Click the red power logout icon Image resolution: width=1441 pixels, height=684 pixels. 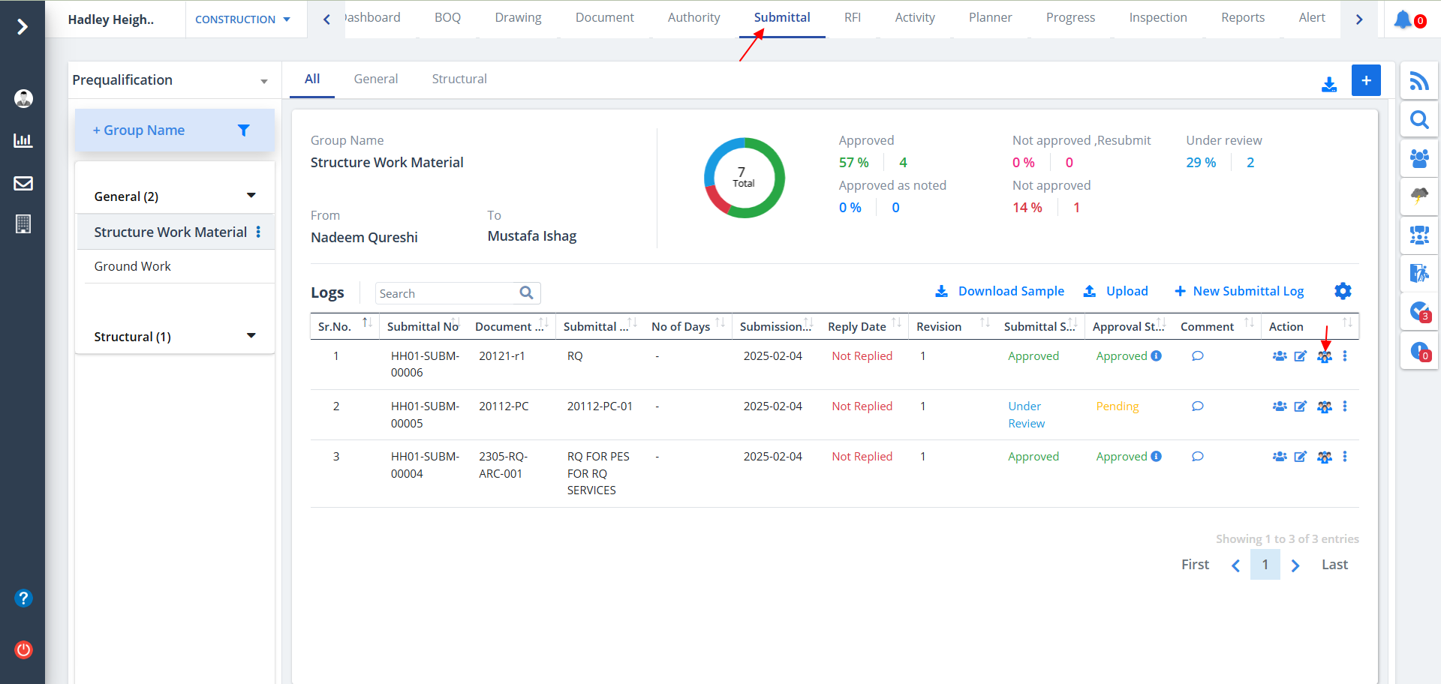pos(23,649)
